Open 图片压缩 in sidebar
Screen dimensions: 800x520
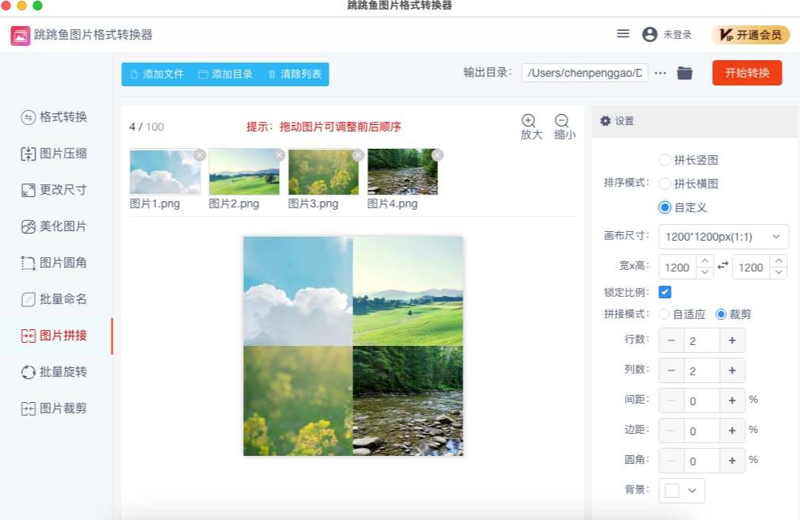[x=54, y=154]
